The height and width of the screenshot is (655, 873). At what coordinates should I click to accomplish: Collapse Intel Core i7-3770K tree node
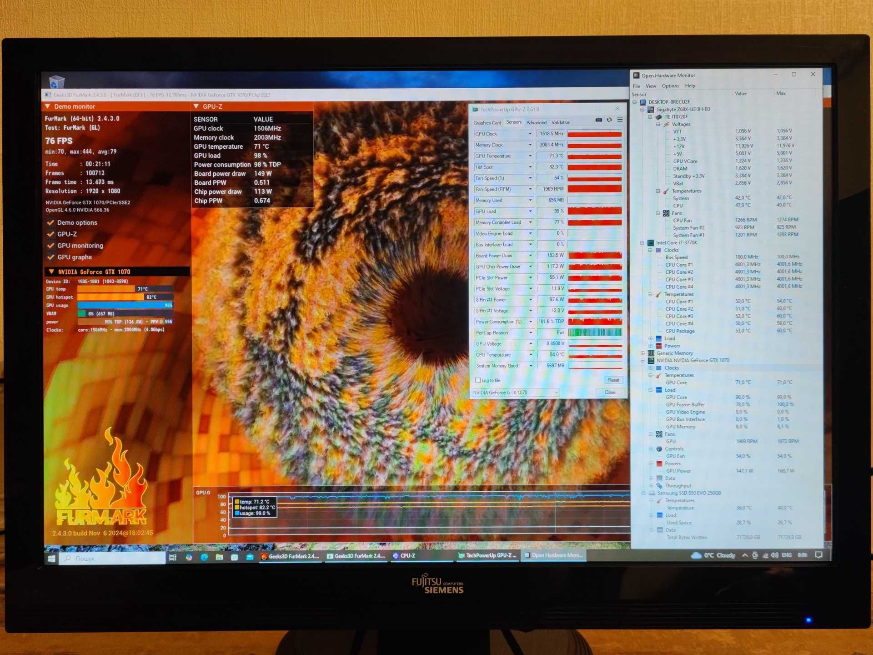(x=642, y=243)
